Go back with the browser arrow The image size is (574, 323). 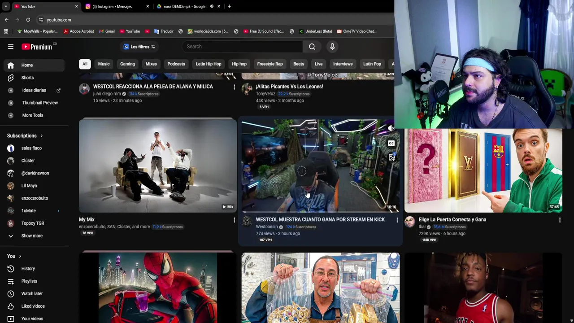tap(6, 20)
